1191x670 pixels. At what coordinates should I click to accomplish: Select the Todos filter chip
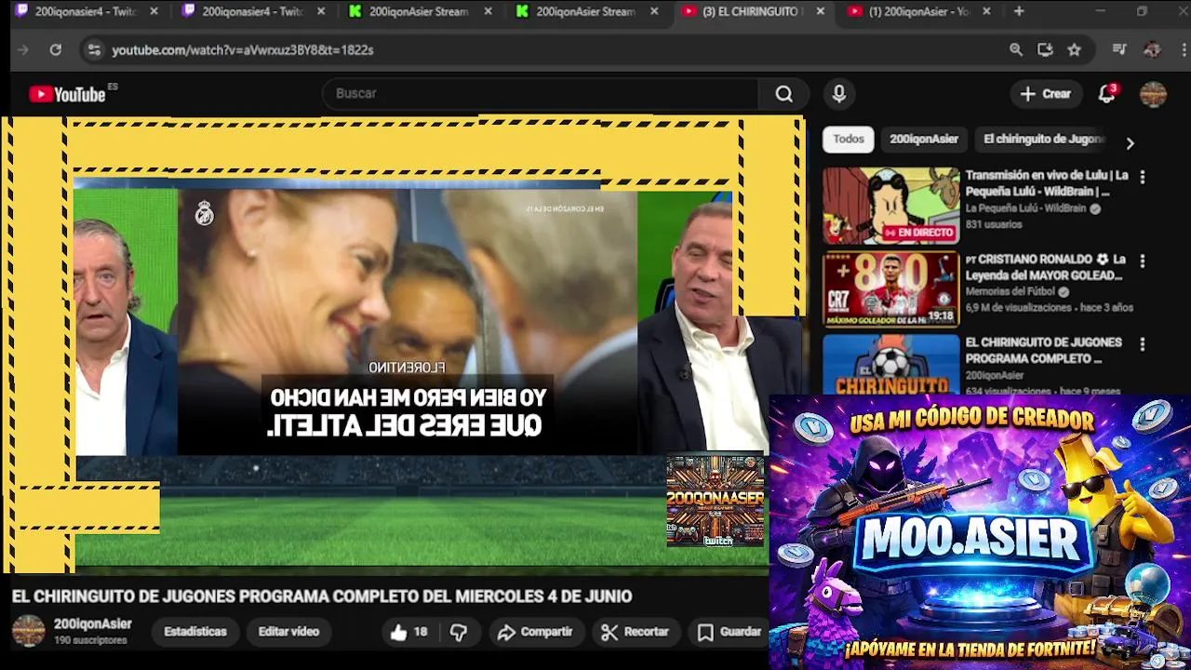[x=849, y=139]
